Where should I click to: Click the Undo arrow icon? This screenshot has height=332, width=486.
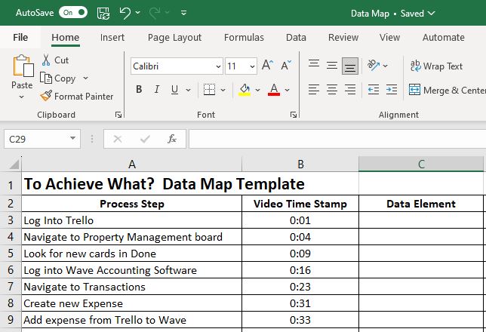[125, 13]
